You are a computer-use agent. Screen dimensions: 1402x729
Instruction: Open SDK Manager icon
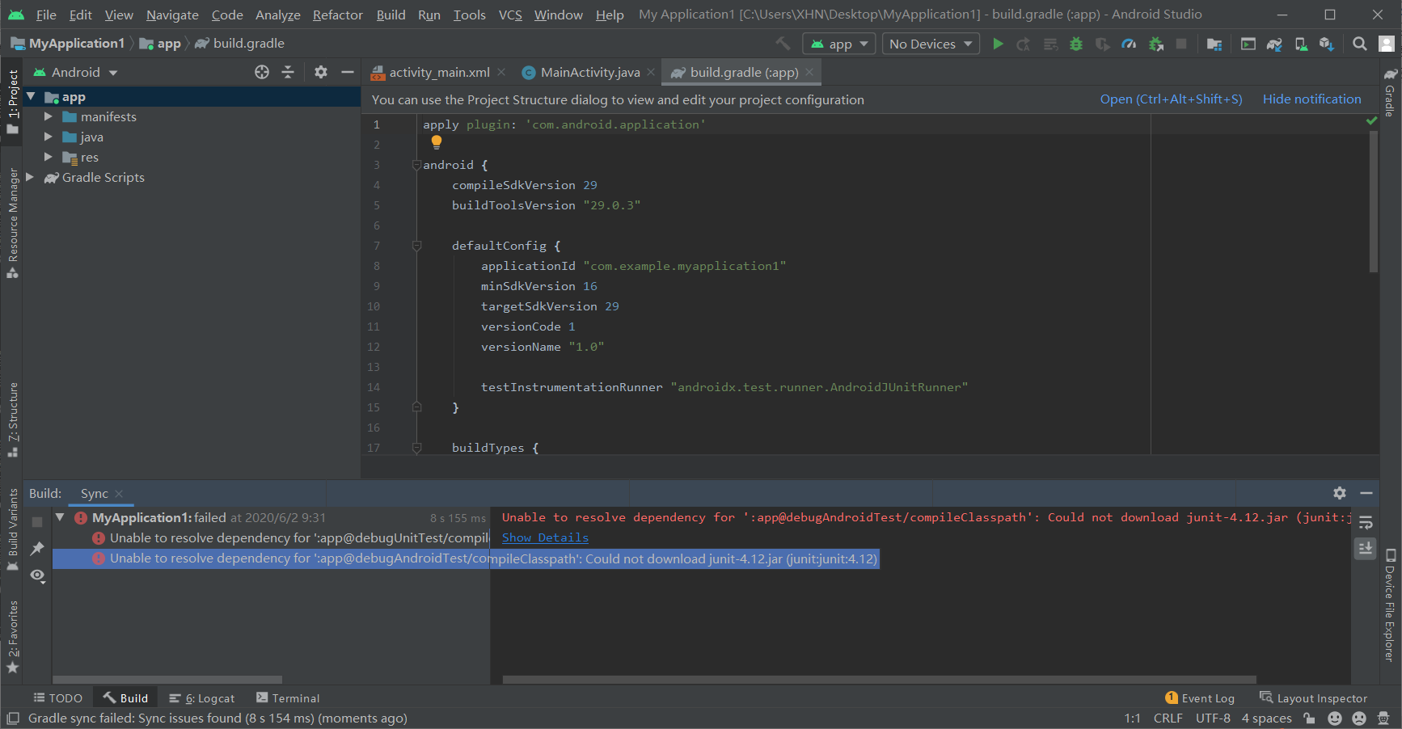pos(1326,44)
